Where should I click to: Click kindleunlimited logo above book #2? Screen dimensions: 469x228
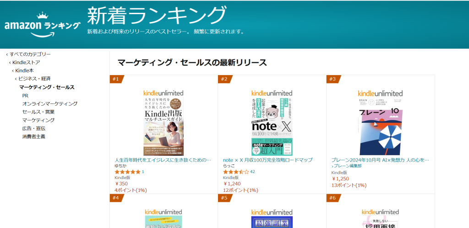(x=272, y=93)
